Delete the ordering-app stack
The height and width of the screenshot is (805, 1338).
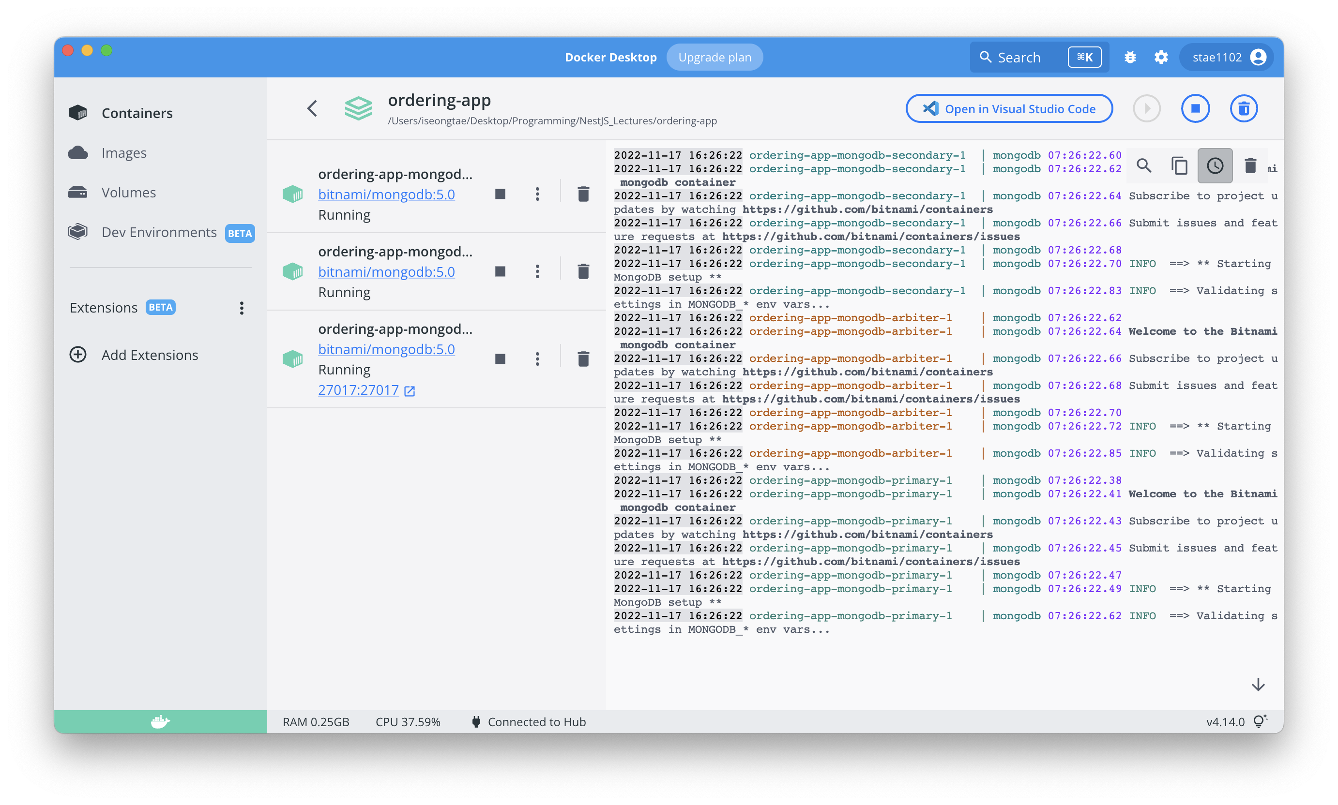(x=1244, y=108)
